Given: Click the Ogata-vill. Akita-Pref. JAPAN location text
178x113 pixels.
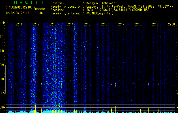Looking at the screenshot, I should (x=130, y=6).
